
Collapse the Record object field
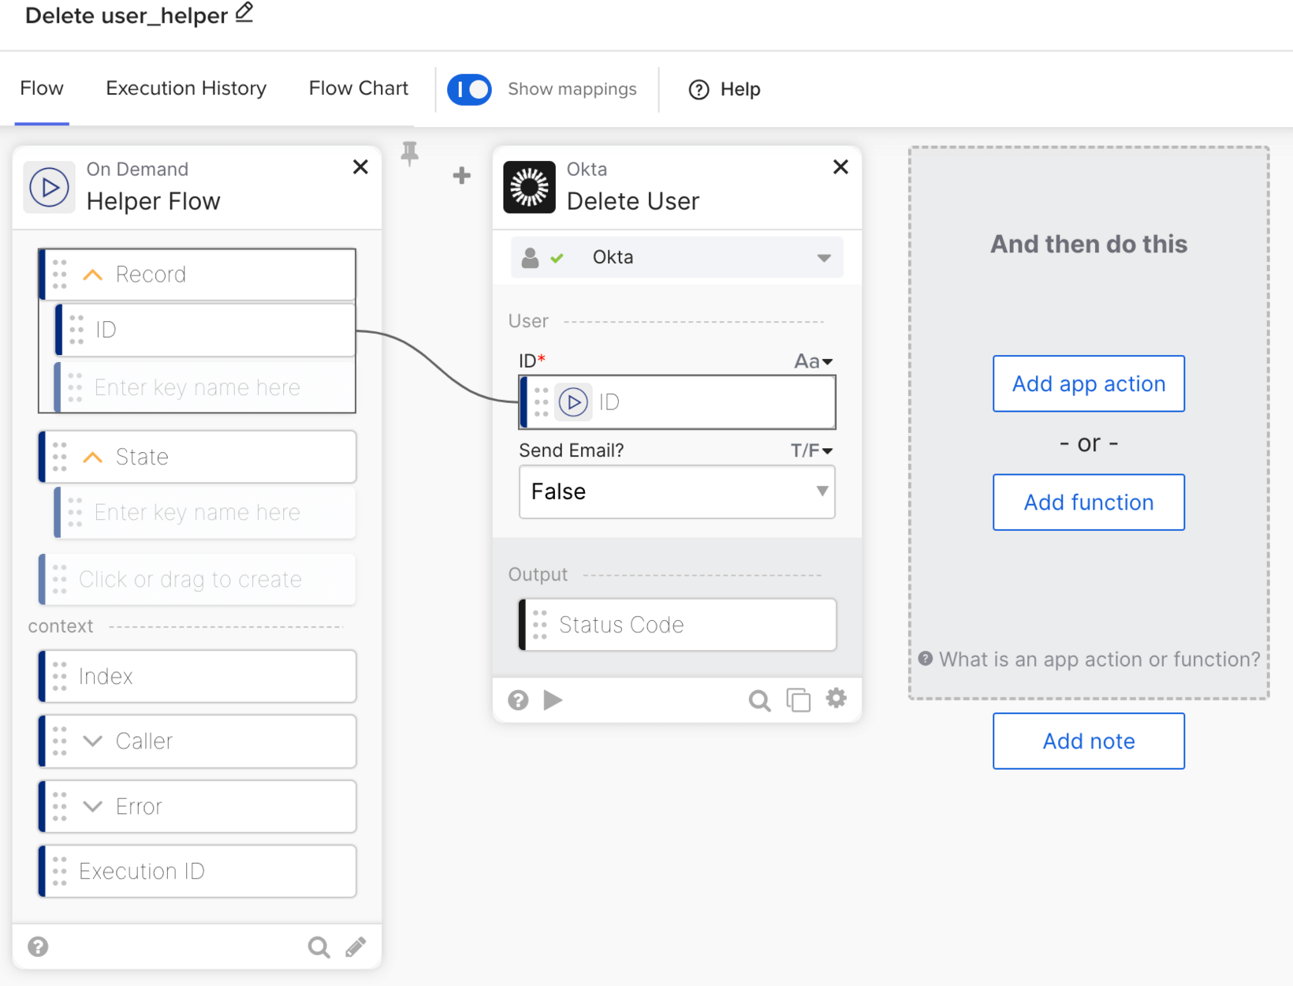[93, 275]
